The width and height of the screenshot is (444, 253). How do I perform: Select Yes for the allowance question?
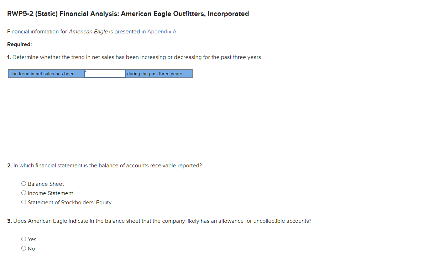point(23,239)
